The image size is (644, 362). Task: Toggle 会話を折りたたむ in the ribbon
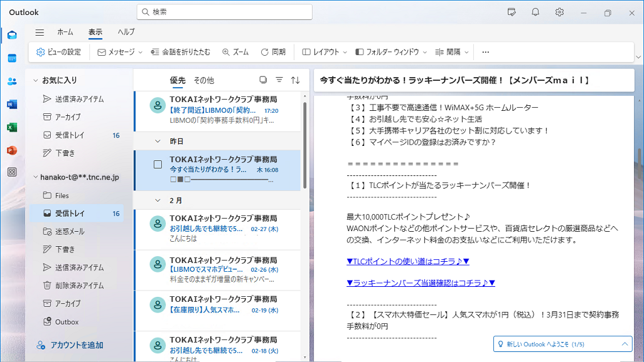[181, 52]
